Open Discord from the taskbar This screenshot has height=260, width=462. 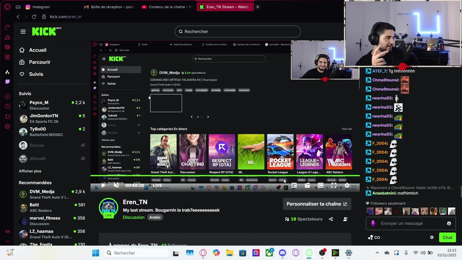(283, 253)
